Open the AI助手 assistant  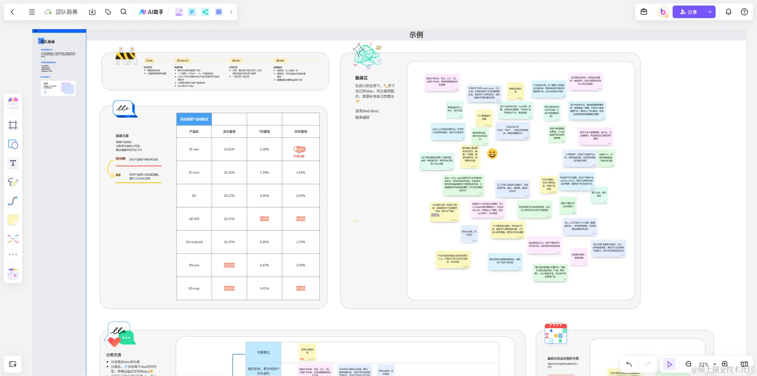[x=151, y=12]
